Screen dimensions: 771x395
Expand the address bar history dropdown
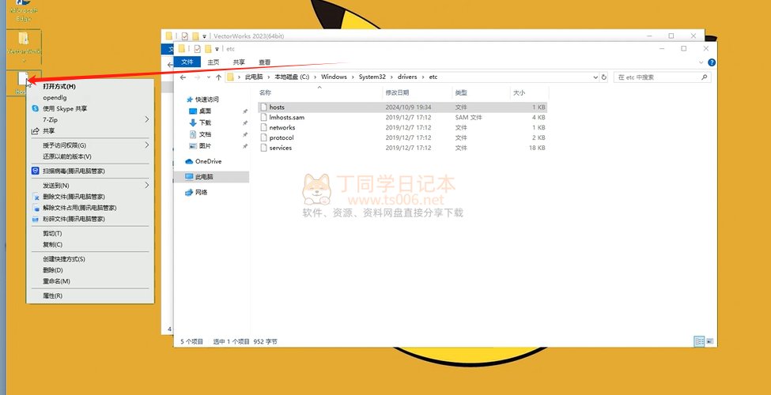[x=595, y=77]
